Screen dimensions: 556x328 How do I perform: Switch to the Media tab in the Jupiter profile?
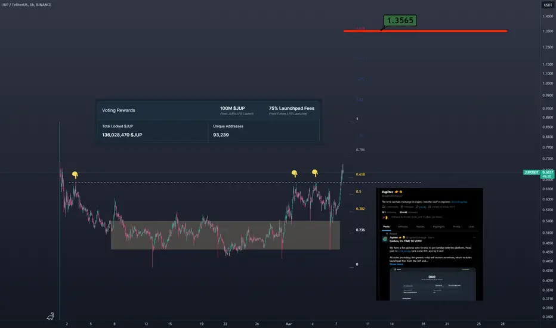pyautogui.click(x=456, y=227)
